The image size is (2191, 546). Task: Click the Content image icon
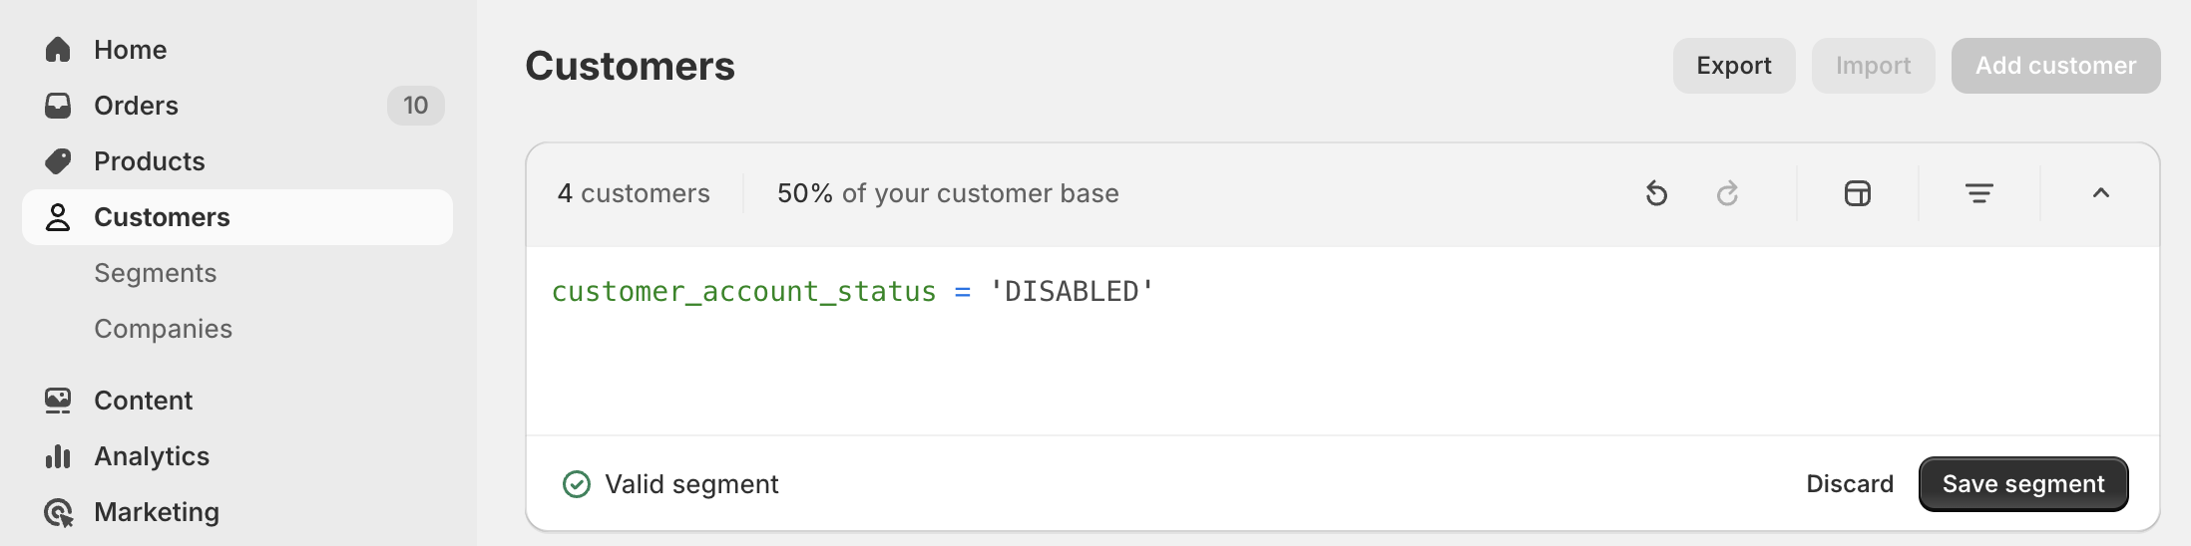58,401
